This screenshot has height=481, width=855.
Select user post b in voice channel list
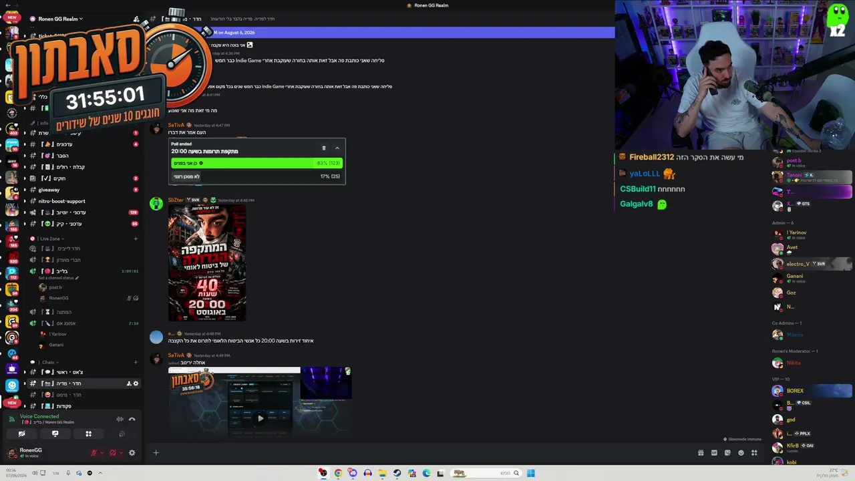coord(55,287)
